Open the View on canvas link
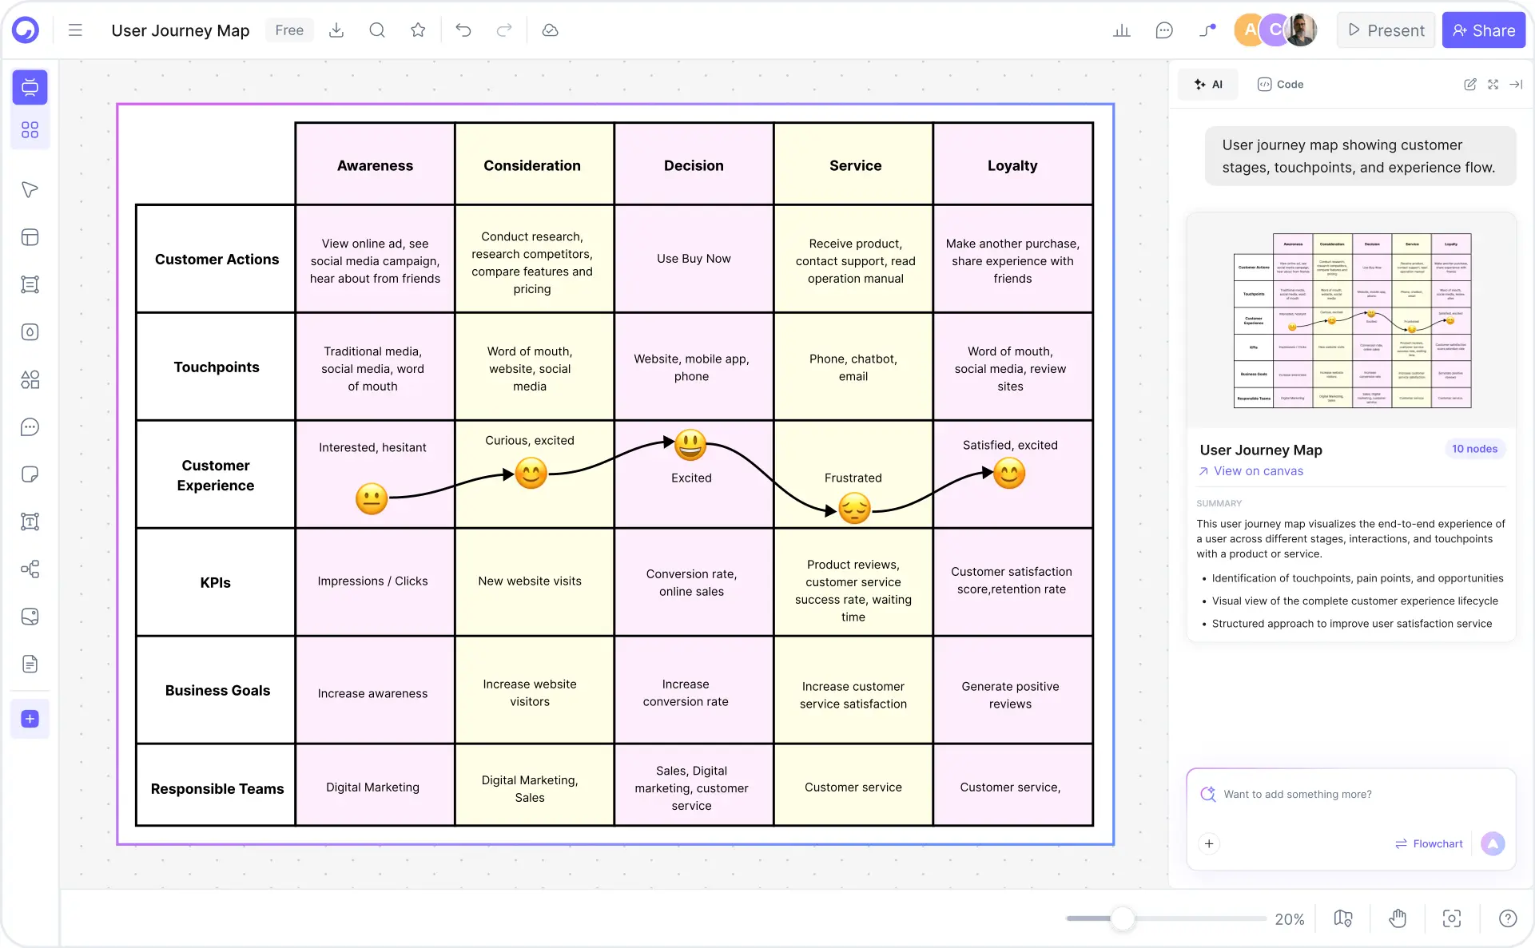The width and height of the screenshot is (1535, 948). pos(1257,471)
